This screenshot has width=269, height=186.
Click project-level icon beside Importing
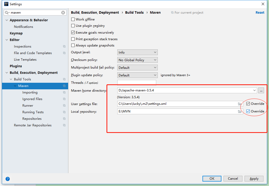[64, 92]
